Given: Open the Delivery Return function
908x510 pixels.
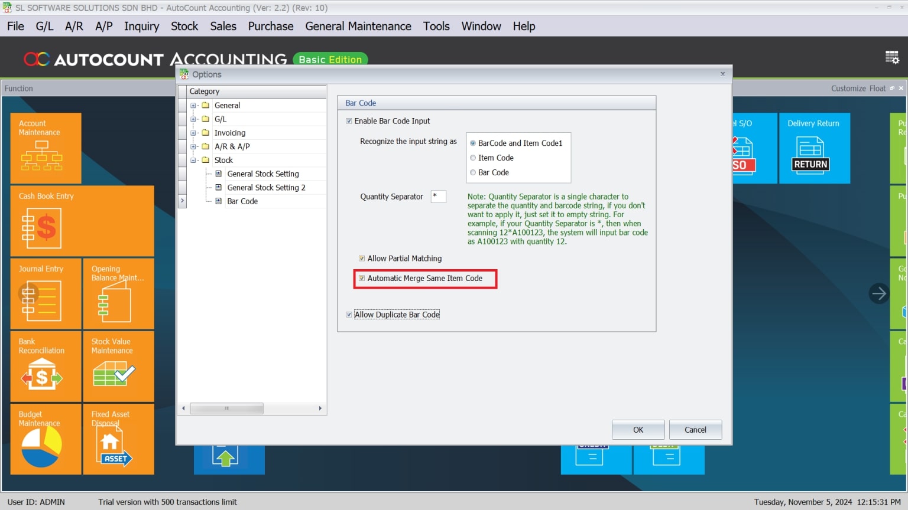Looking at the screenshot, I should [x=814, y=148].
